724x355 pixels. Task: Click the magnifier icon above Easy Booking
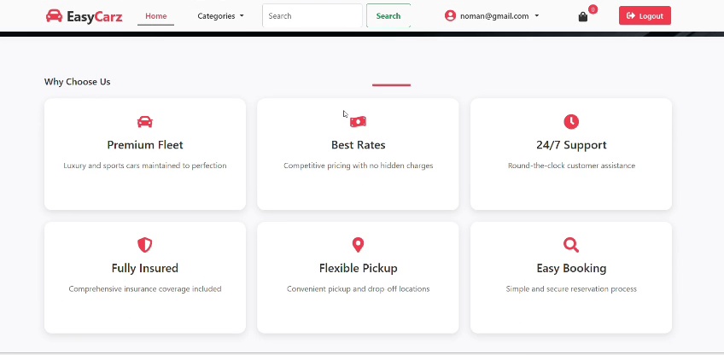pyautogui.click(x=571, y=245)
